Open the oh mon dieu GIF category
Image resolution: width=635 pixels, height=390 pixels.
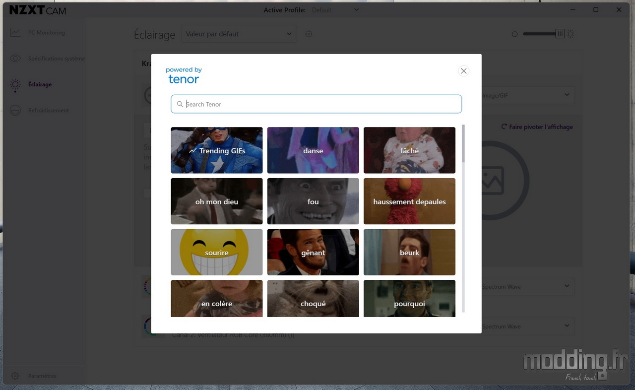[217, 201]
